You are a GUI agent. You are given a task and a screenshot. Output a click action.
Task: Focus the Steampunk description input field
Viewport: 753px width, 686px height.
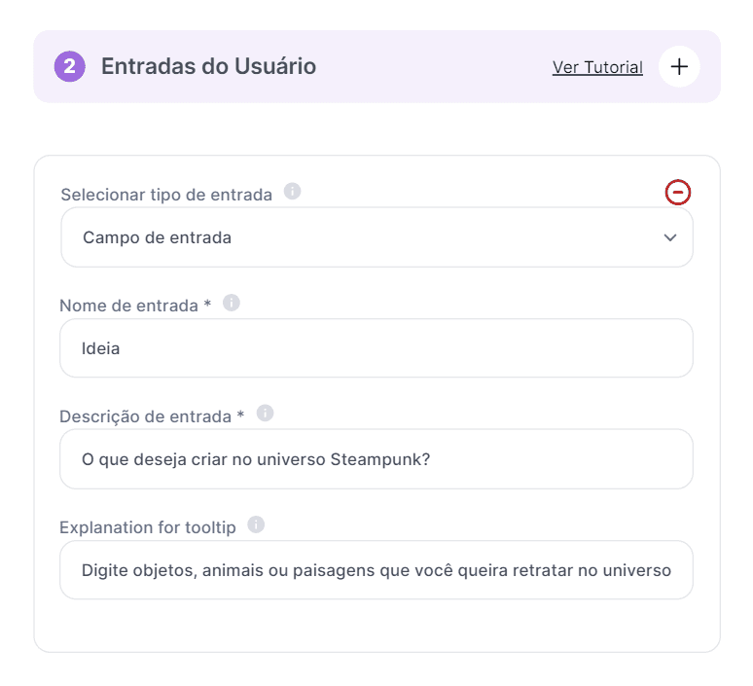pyautogui.click(x=376, y=459)
